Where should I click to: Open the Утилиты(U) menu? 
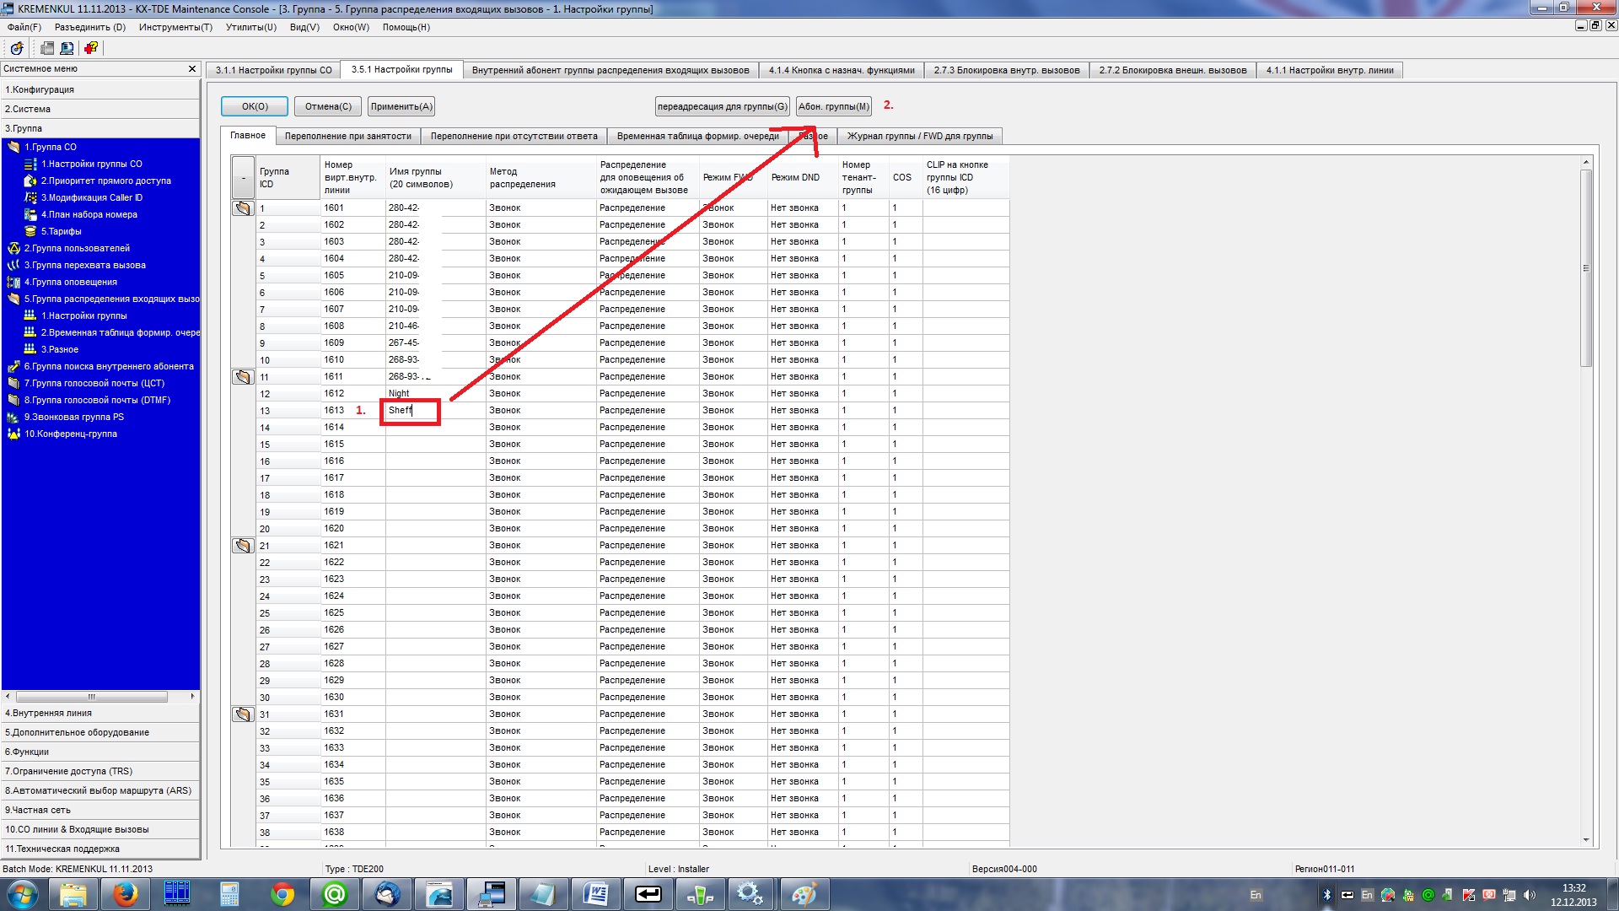click(x=250, y=27)
